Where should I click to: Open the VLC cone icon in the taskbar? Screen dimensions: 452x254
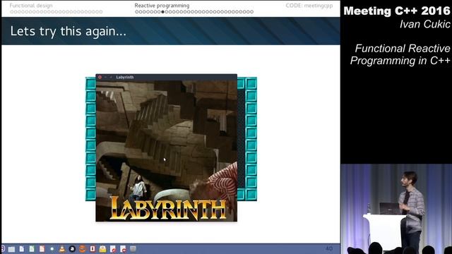(x=62, y=249)
